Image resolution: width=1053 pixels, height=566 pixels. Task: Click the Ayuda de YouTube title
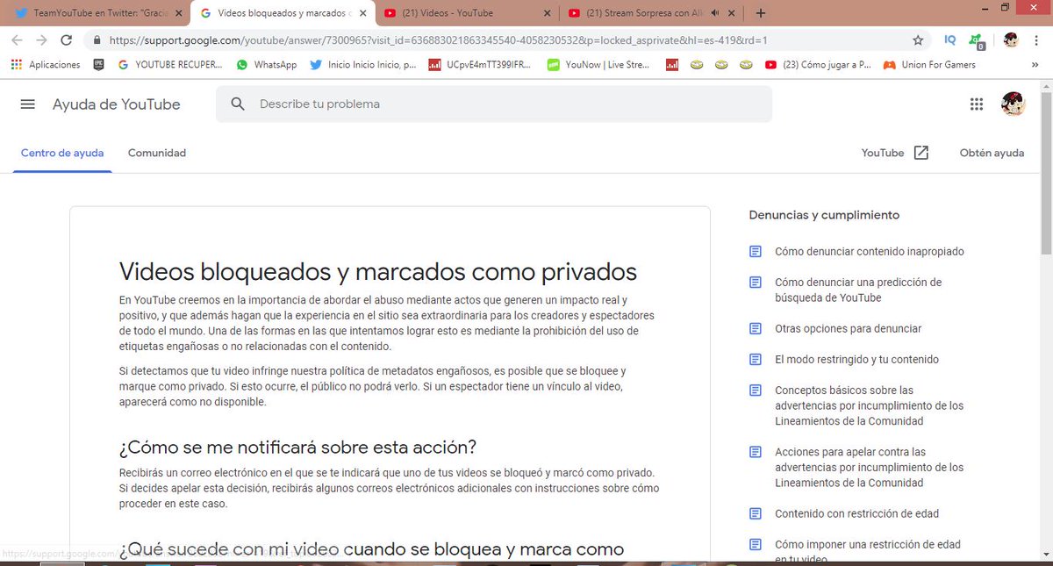click(116, 104)
